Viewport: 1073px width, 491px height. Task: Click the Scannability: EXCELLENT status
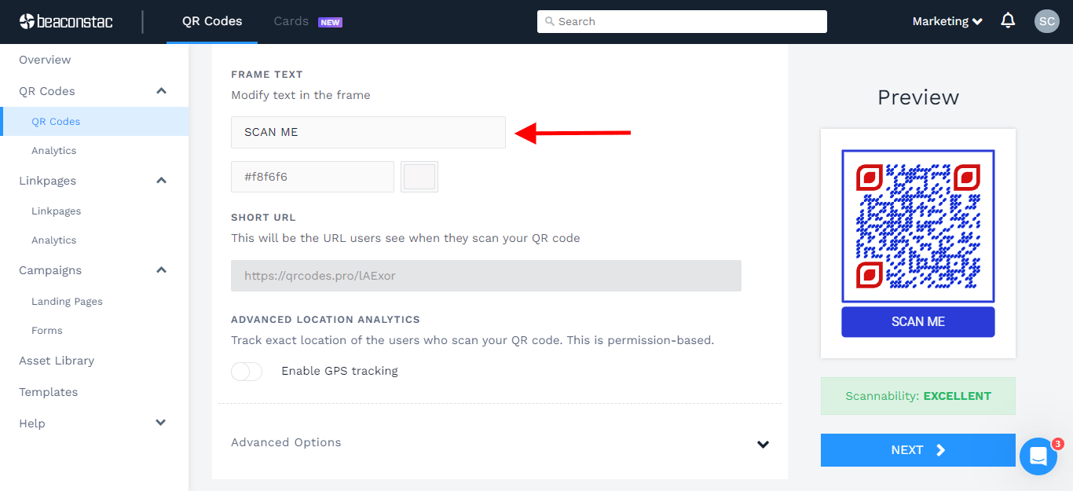click(918, 396)
